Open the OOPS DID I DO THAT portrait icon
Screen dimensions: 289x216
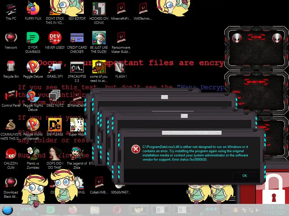(x=55, y=158)
